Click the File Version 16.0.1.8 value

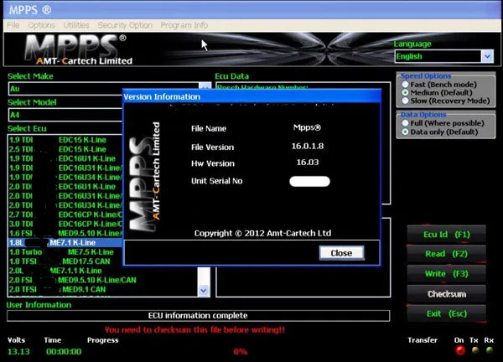308,146
